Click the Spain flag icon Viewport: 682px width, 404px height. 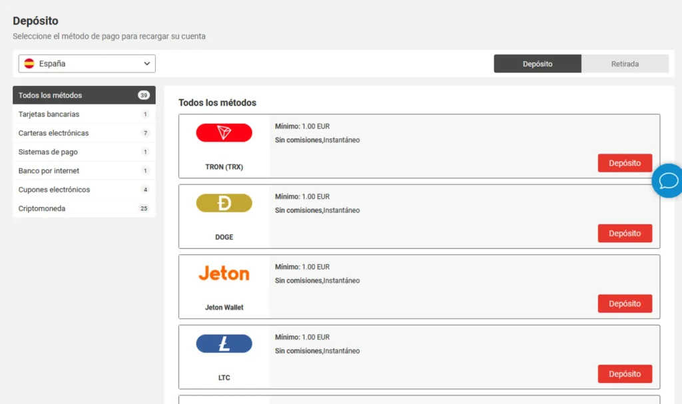pos(29,63)
